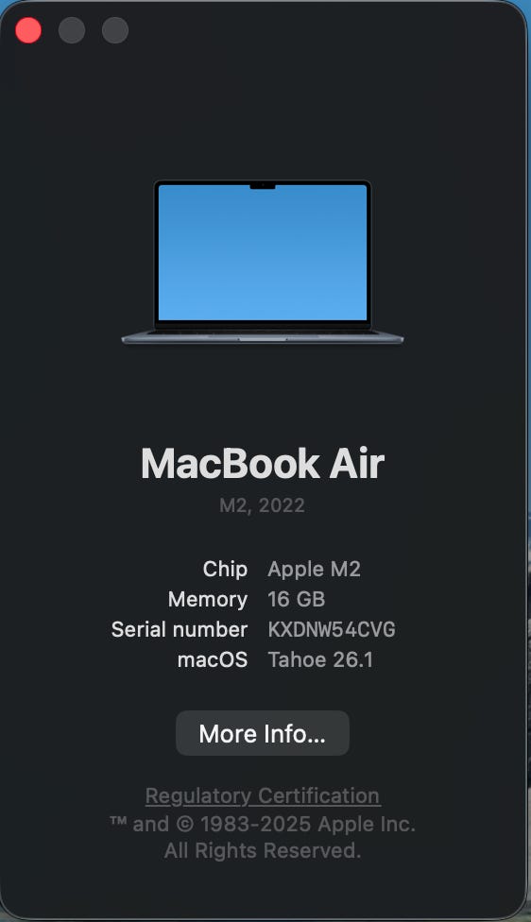Image resolution: width=531 pixels, height=922 pixels.
Task: Open the Regulatory Certification link
Action: pyautogui.click(x=263, y=795)
